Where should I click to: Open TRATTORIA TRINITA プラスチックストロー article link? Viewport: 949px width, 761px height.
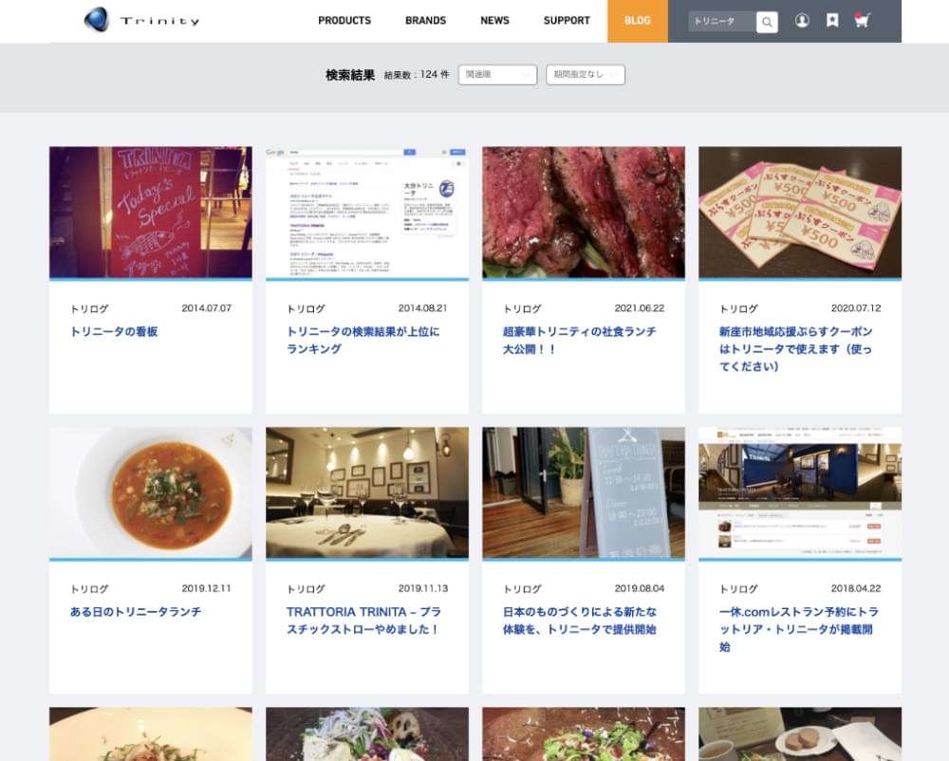[363, 621]
